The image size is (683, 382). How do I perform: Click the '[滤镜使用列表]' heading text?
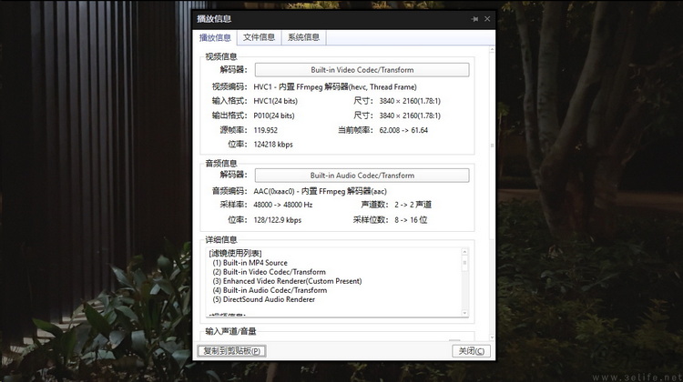(235, 253)
